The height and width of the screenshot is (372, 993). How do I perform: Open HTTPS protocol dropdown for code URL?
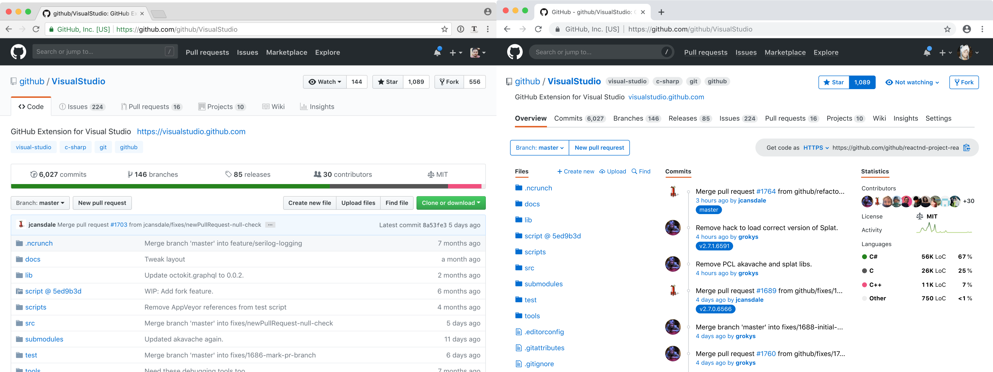tap(816, 148)
